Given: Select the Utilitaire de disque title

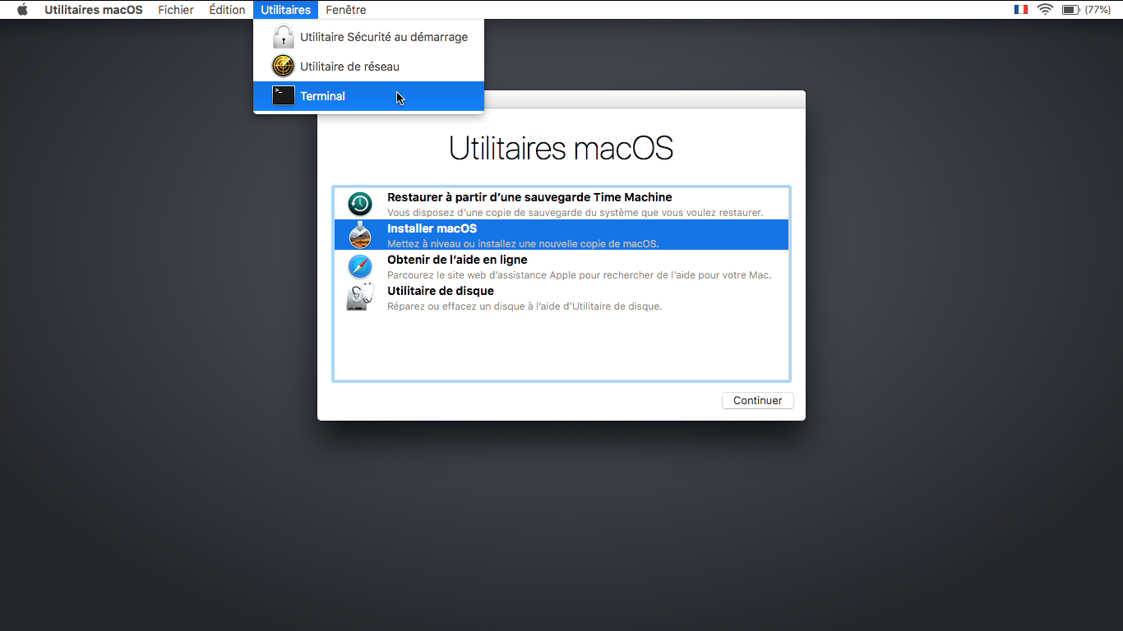Looking at the screenshot, I should click(x=441, y=291).
